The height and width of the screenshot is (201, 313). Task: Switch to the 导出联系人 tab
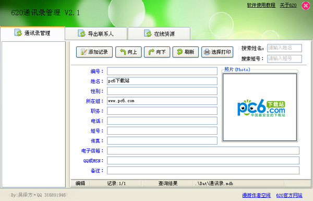(x=96, y=33)
